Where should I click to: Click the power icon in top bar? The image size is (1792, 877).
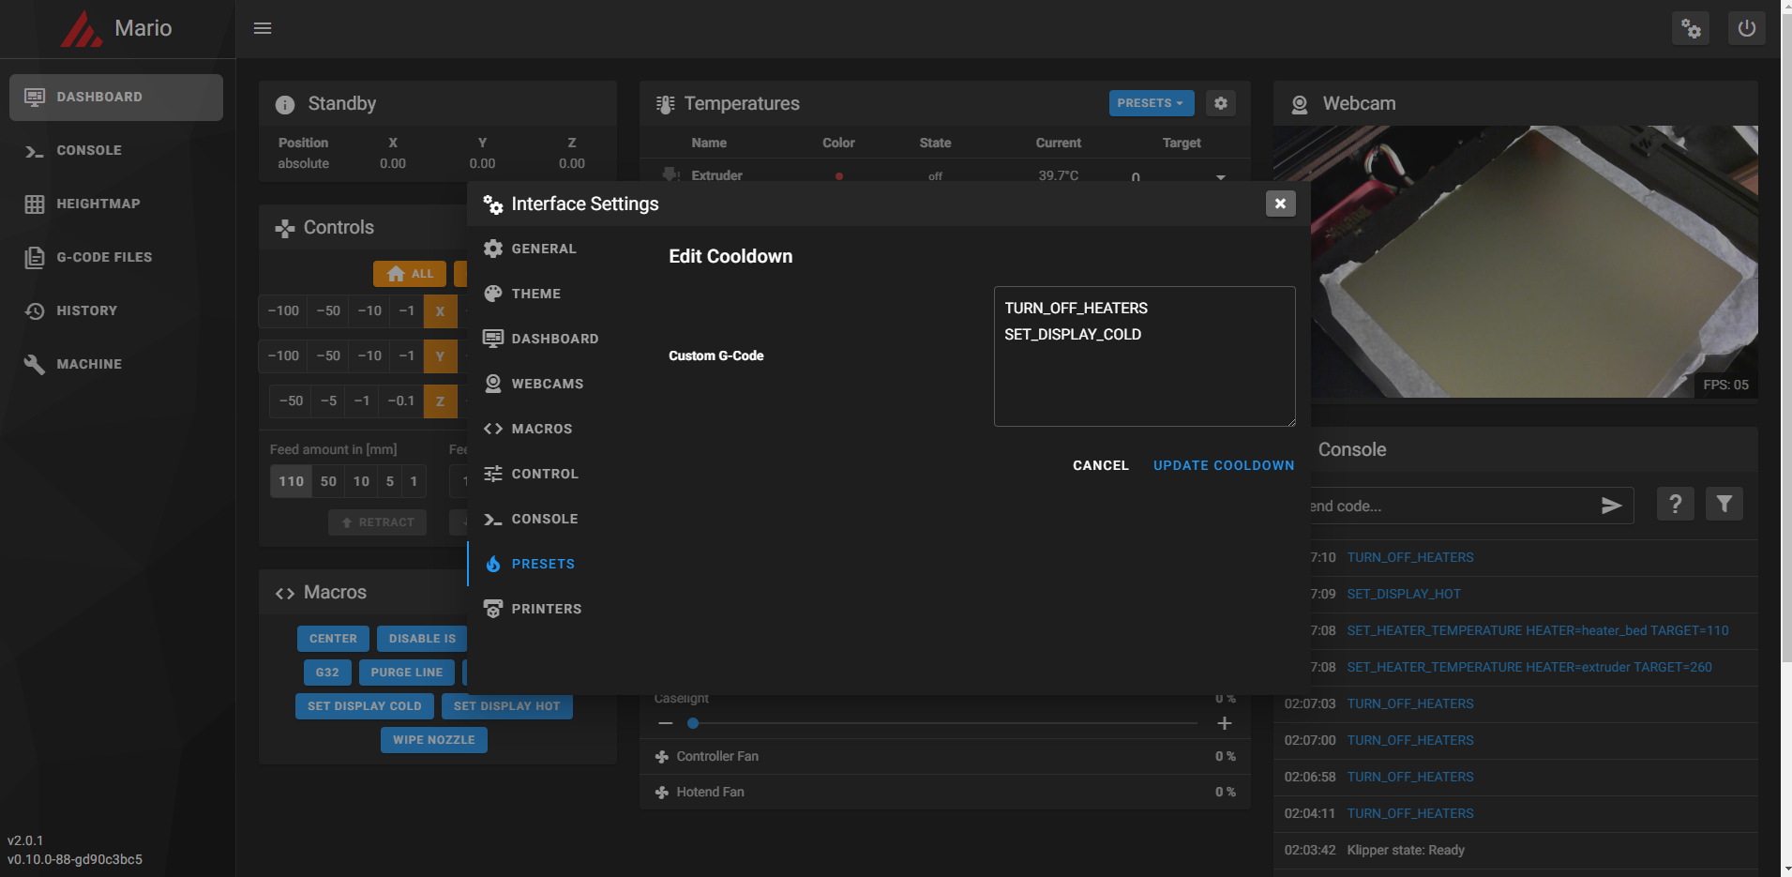coord(1746,28)
